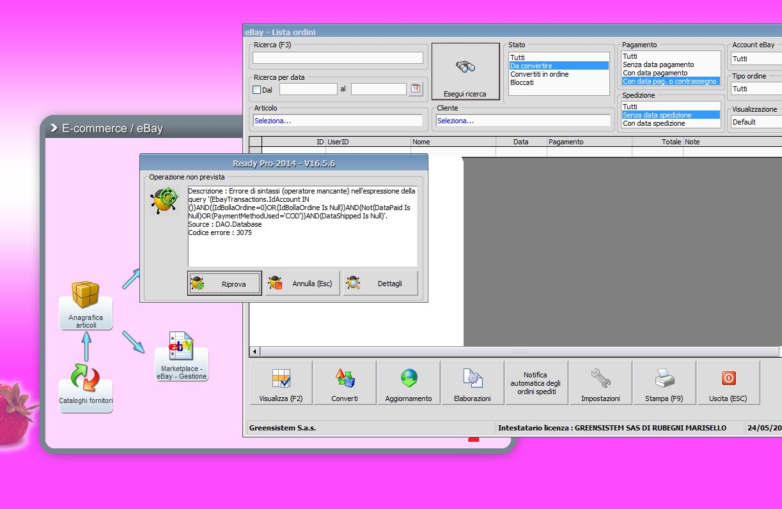Open the Articolo Seleziona... selector

[x=338, y=120]
